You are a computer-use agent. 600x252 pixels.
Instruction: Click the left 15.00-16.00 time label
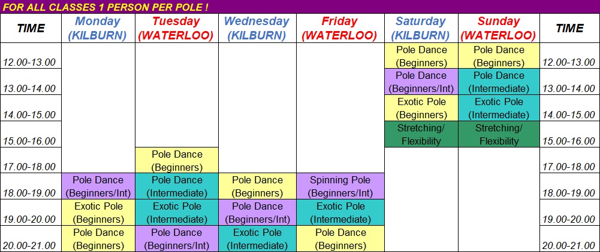[x=29, y=141]
